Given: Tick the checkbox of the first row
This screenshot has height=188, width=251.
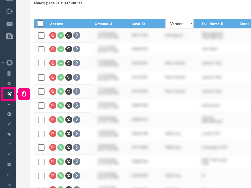Looking at the screenshot, I should (x=41, y=35).
